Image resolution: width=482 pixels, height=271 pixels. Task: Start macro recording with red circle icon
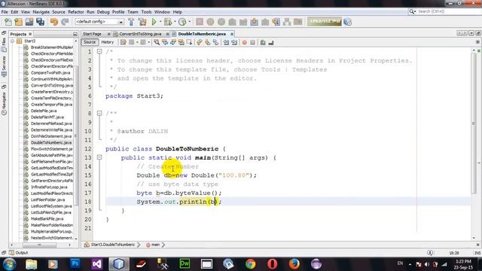coord(244,42)
